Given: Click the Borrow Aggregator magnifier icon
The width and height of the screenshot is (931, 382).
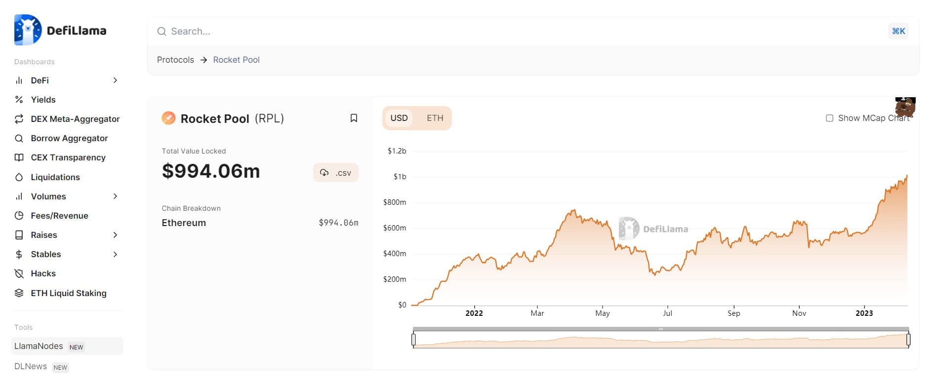Looking at the screenshot, I should pos(19,138).
